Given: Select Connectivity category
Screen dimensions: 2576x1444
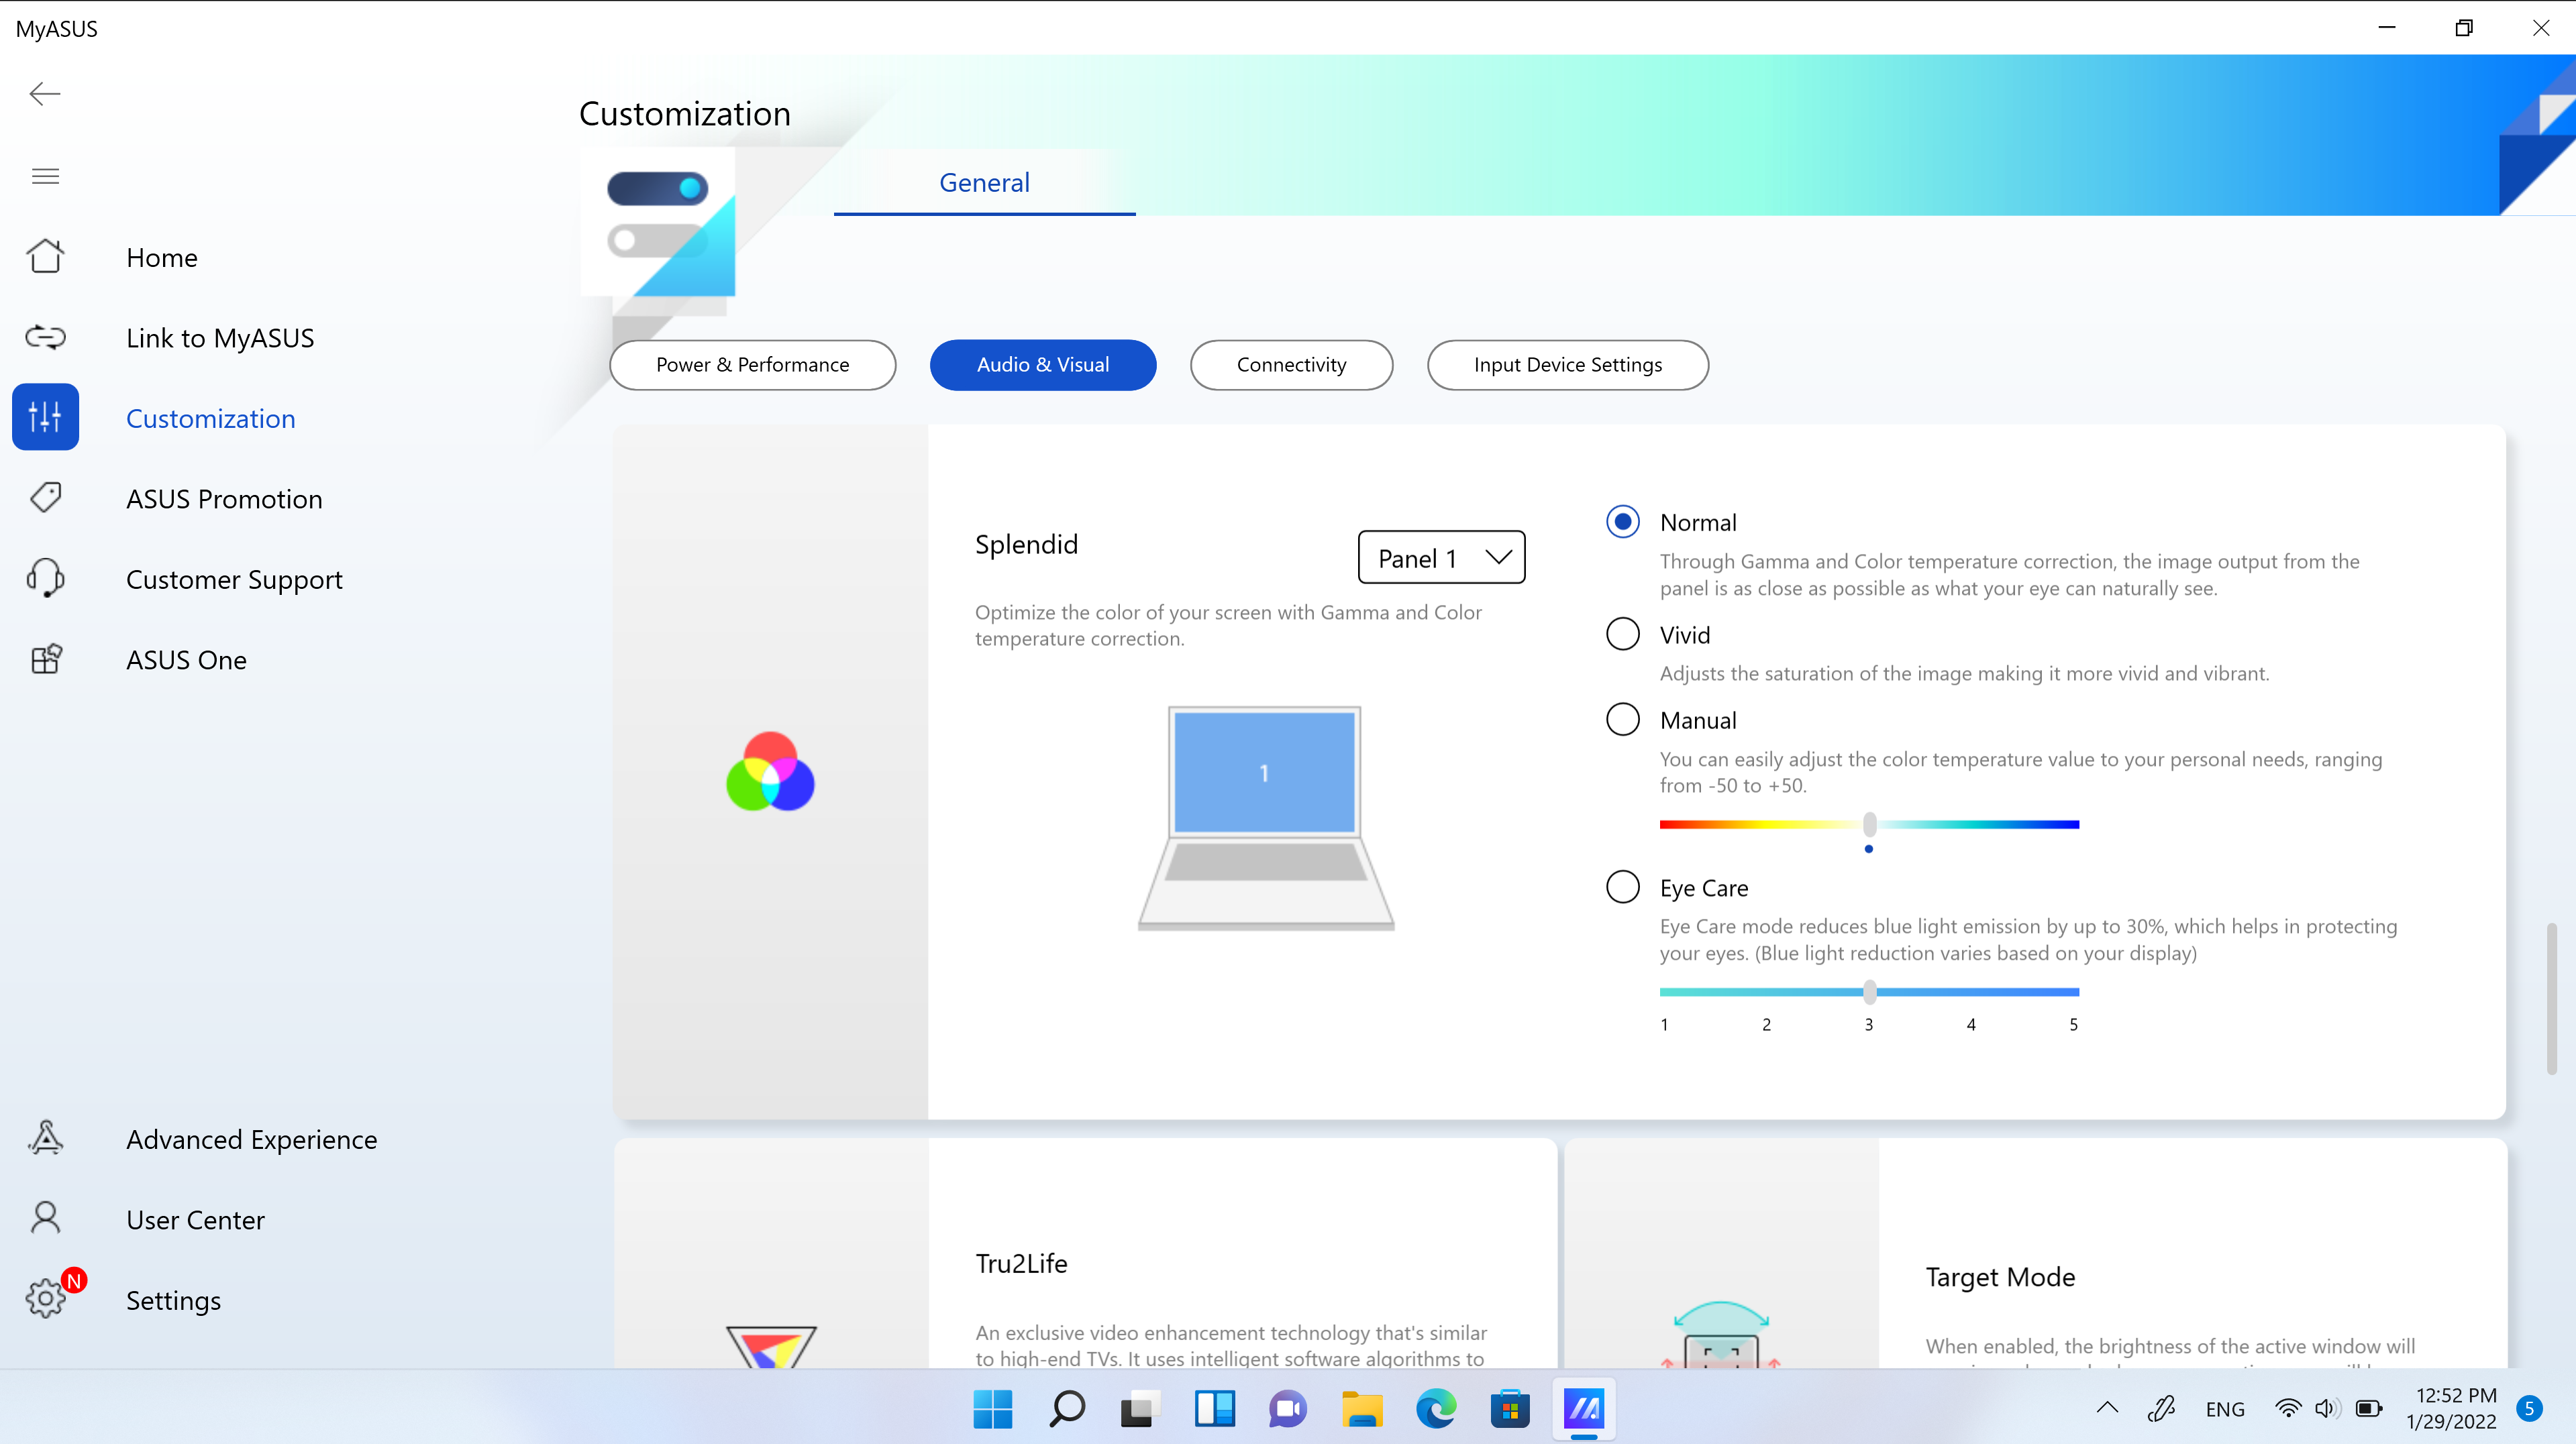Looking at the screenshot, I should [1291, 365].
